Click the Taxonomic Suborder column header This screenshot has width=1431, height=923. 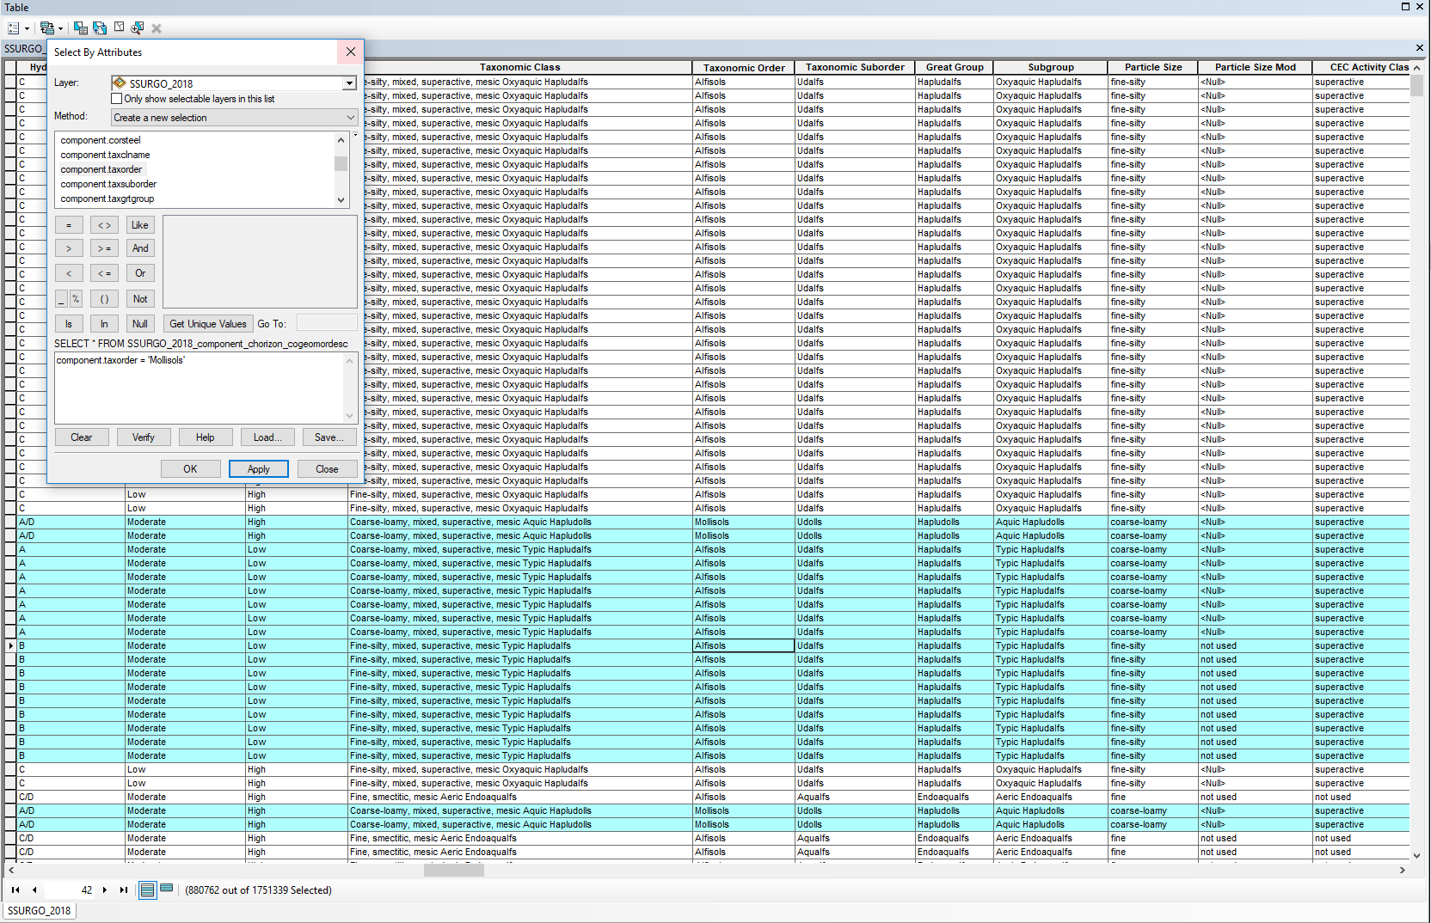click(855, 67)
